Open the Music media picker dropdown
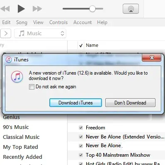 click(40, 33)
